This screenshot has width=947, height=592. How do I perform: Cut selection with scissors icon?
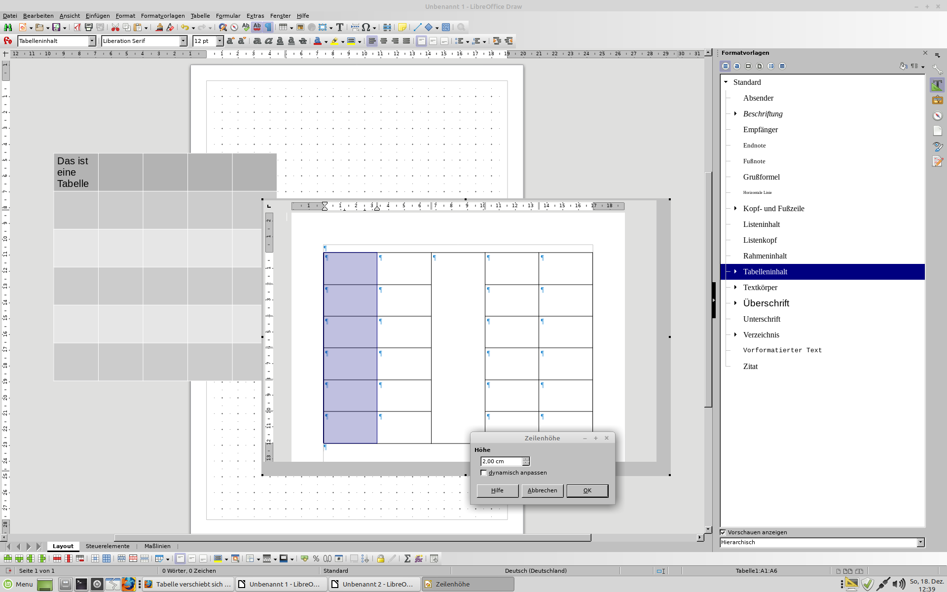[115, 28]
